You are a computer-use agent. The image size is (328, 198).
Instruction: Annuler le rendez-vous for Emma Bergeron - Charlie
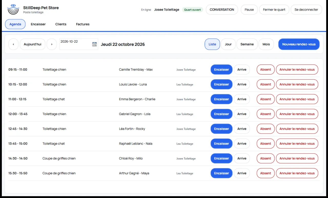pos(297,99)
